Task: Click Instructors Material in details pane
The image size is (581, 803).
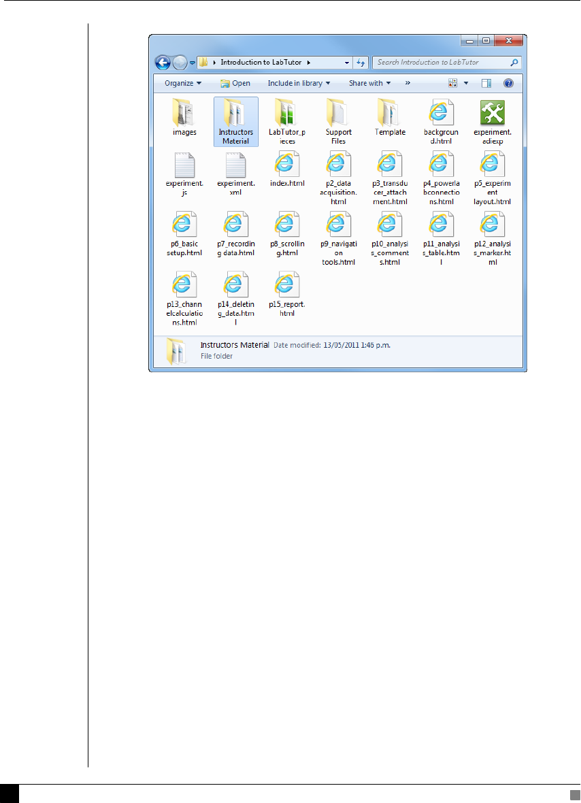Action: [235, 345]
